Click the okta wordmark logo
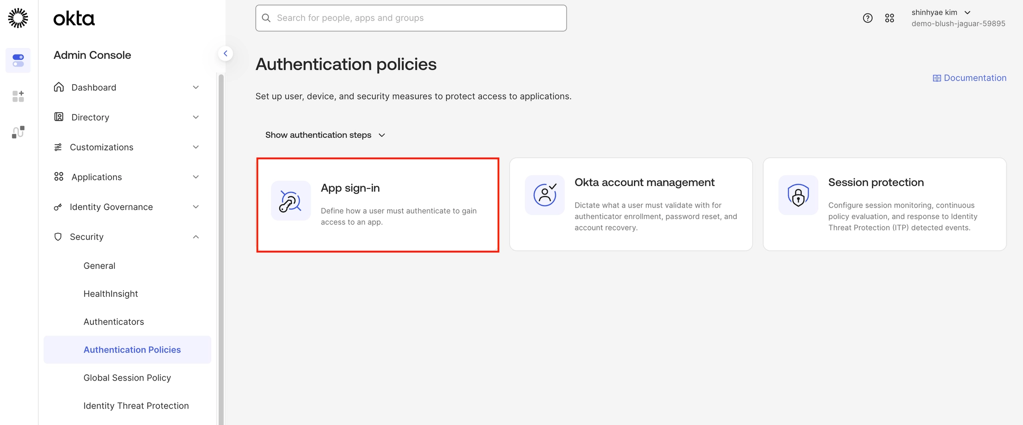 (x=74, y=18)
